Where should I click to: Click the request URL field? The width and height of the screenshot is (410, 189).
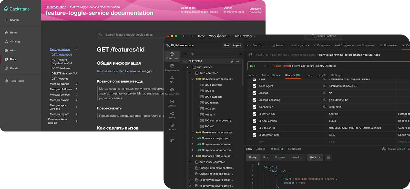tap(341, 66)
